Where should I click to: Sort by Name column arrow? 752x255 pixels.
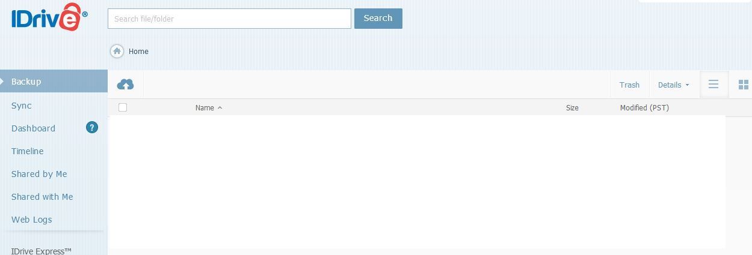coord(220,108)
